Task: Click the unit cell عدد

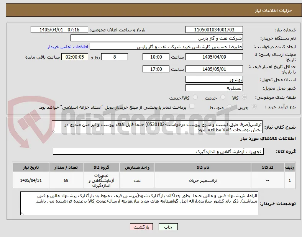Action: coord(137,180)
